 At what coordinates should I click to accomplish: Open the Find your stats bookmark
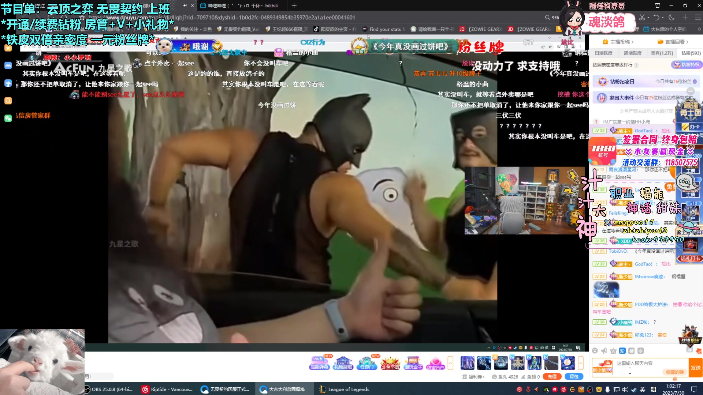[384, 29]
